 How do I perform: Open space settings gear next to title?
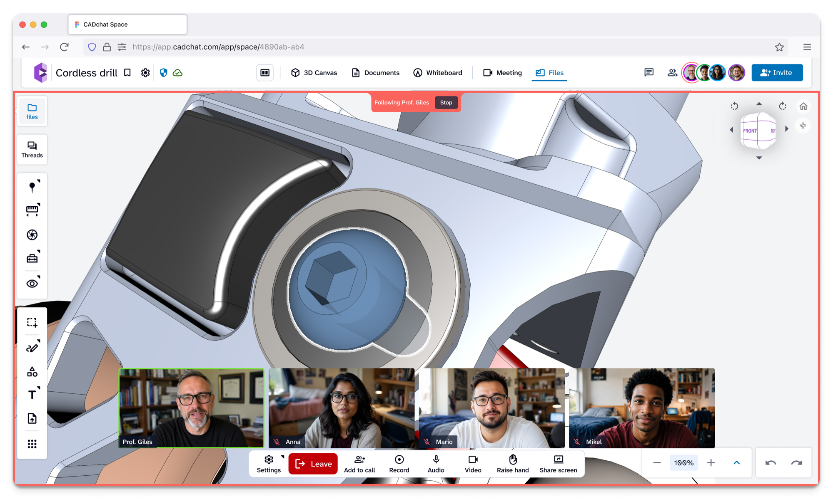coord(145,73)
